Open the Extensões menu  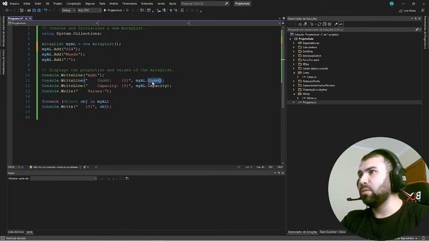(147, 3)
